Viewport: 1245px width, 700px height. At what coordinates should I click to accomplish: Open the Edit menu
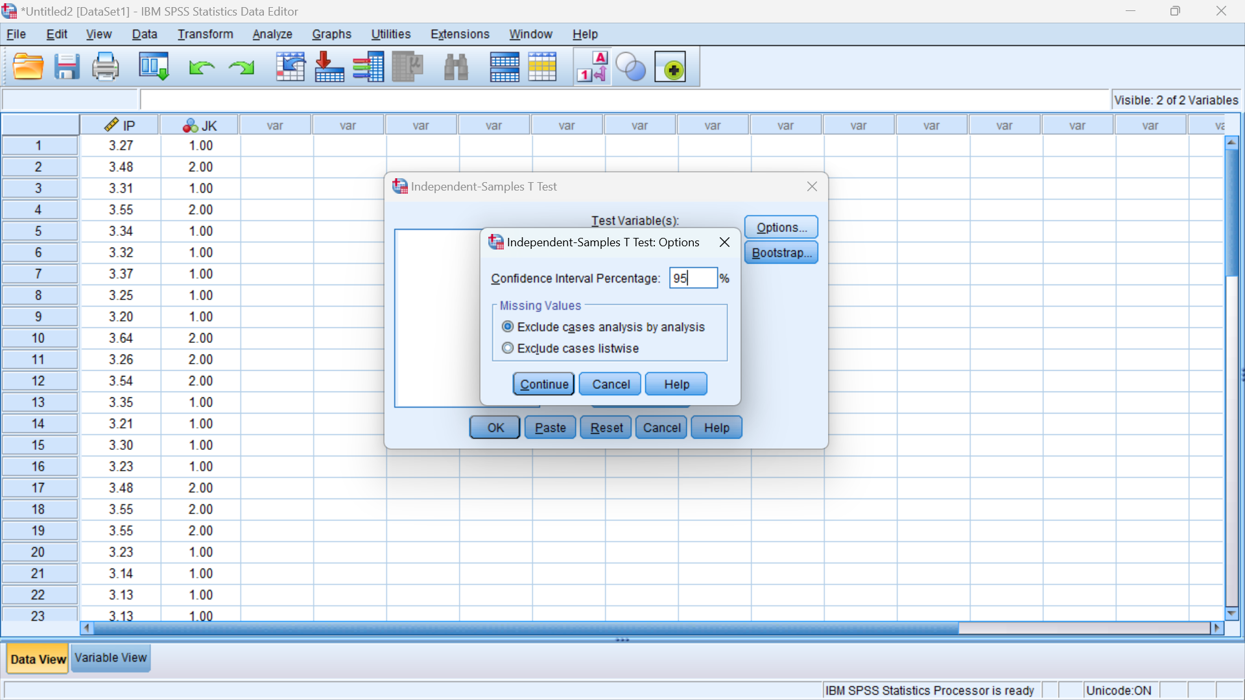pos(56,34)
